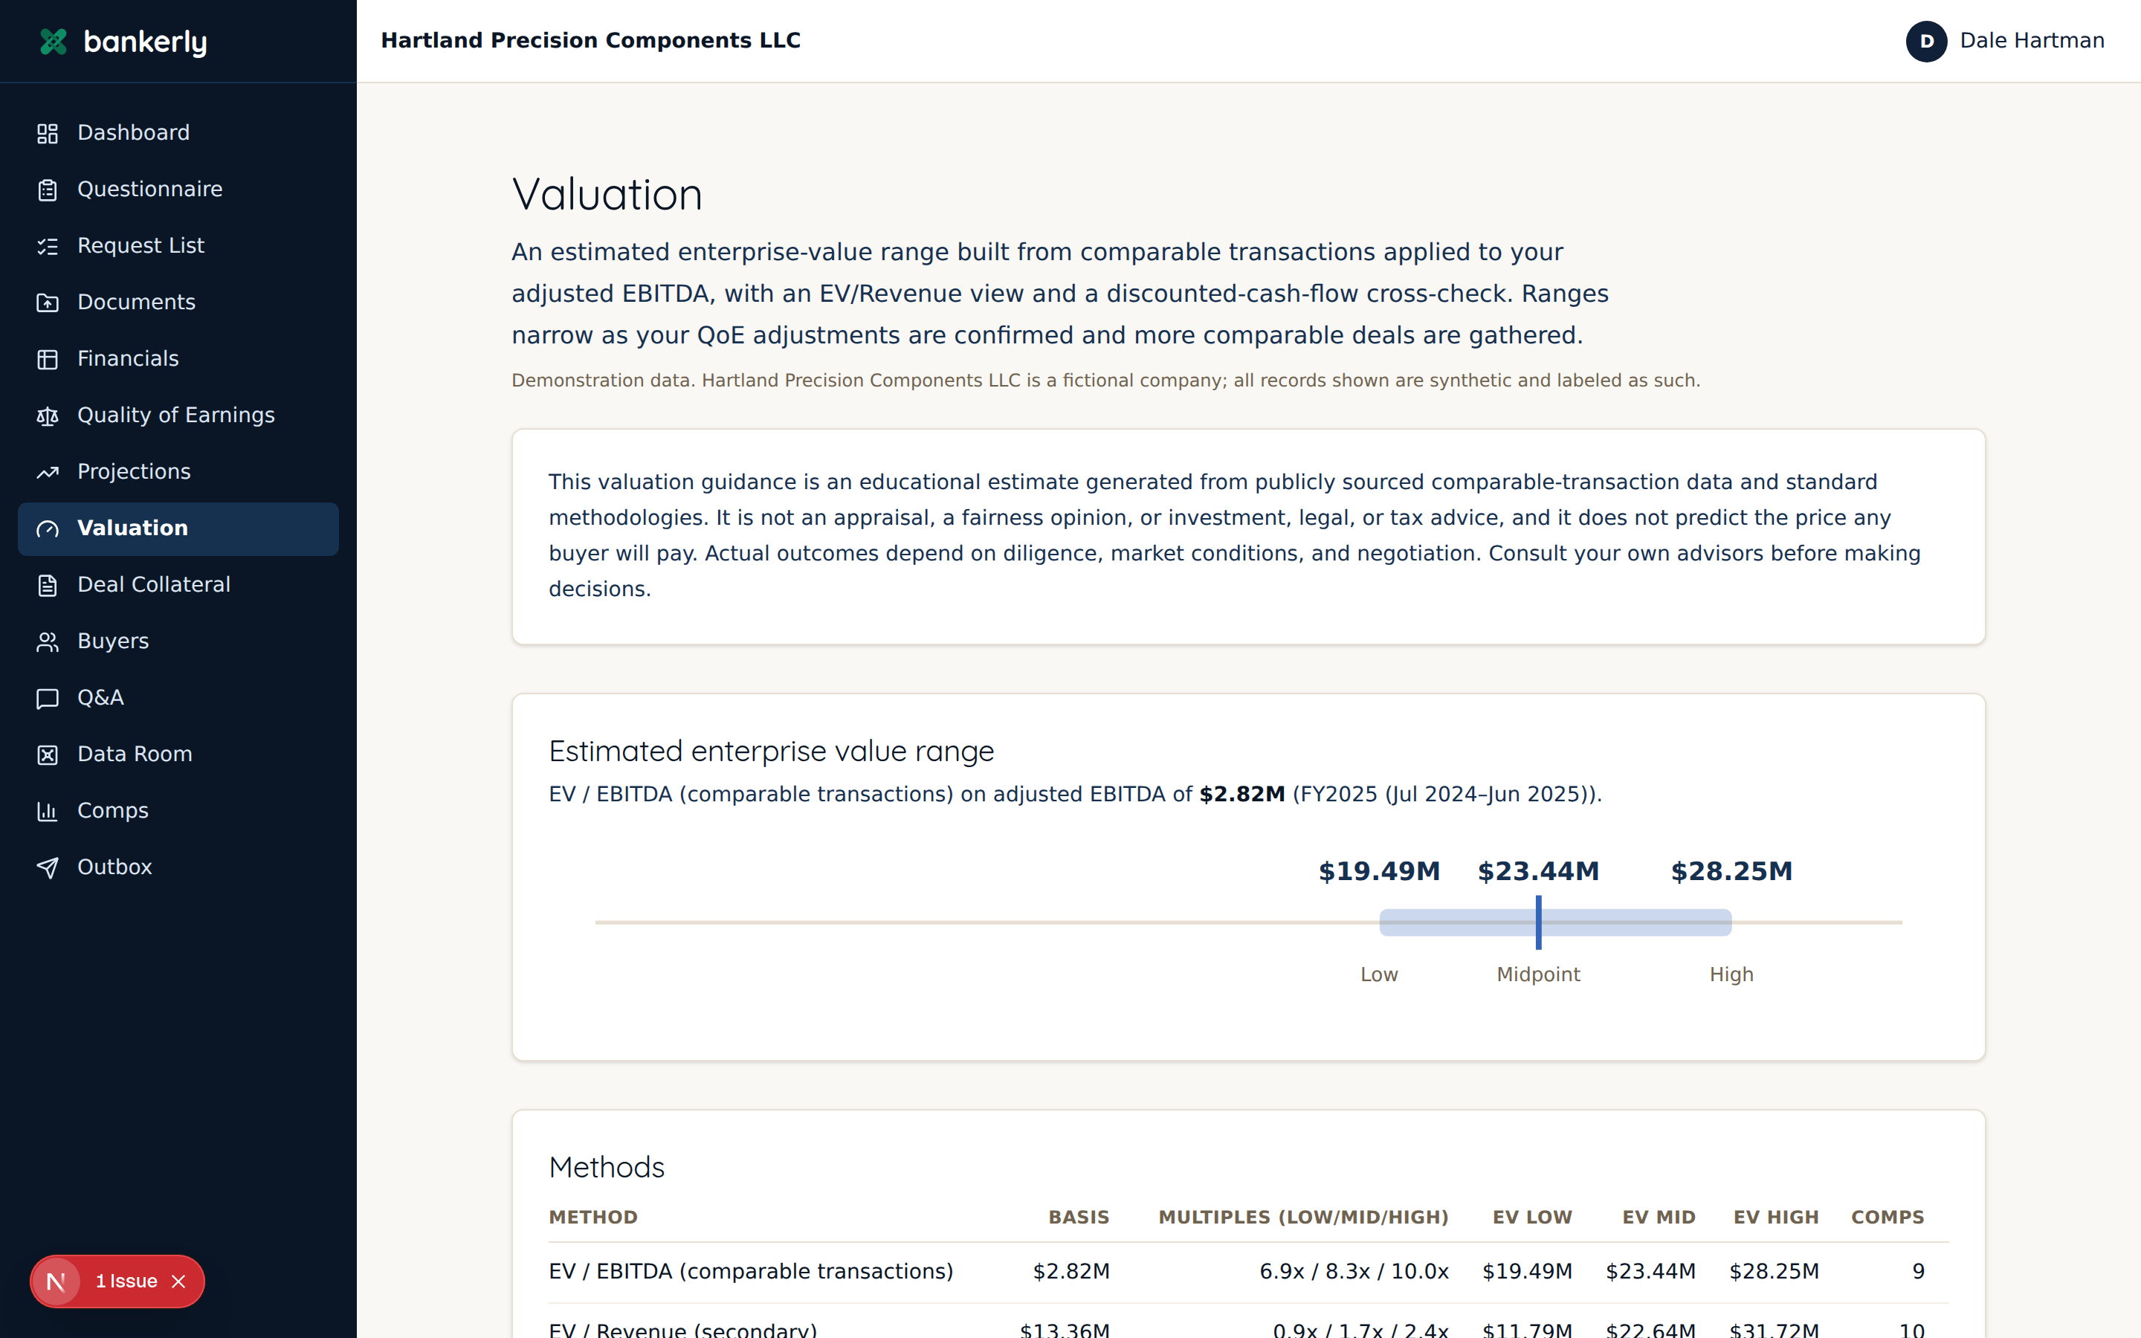Click the $28.25M high value above the bar

[1731, 872]
